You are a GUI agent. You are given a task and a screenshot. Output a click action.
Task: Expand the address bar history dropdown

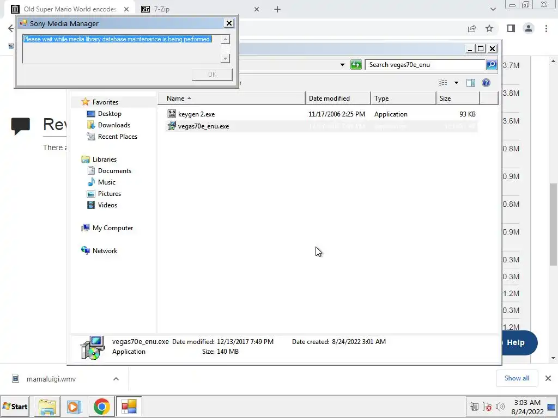[342, 65]
